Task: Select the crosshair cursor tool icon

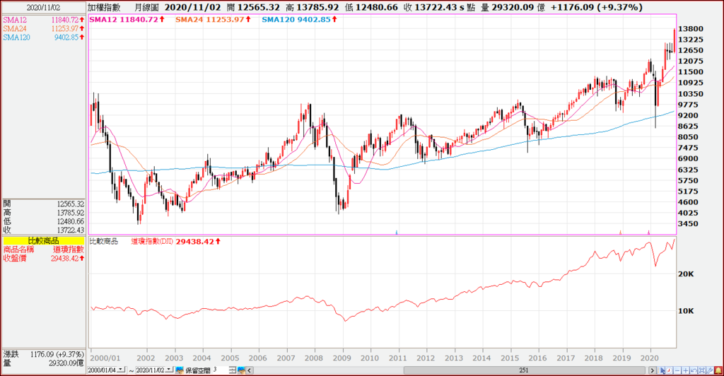Action: (661, 370)
